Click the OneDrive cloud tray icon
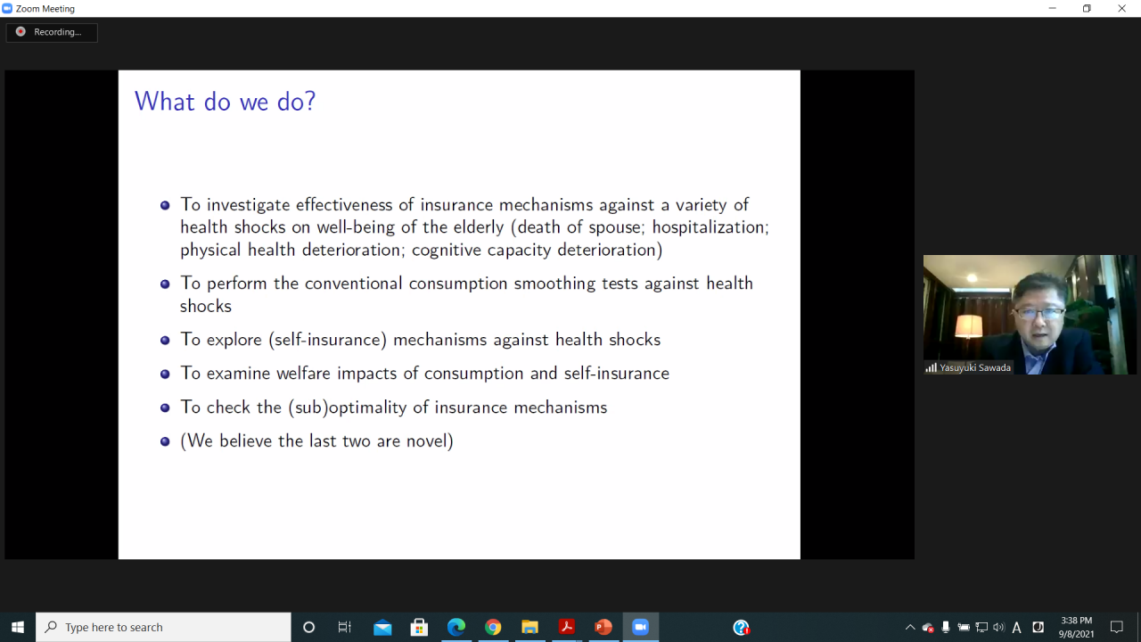Screen dimensions: 1141x642 click(928, 627)
